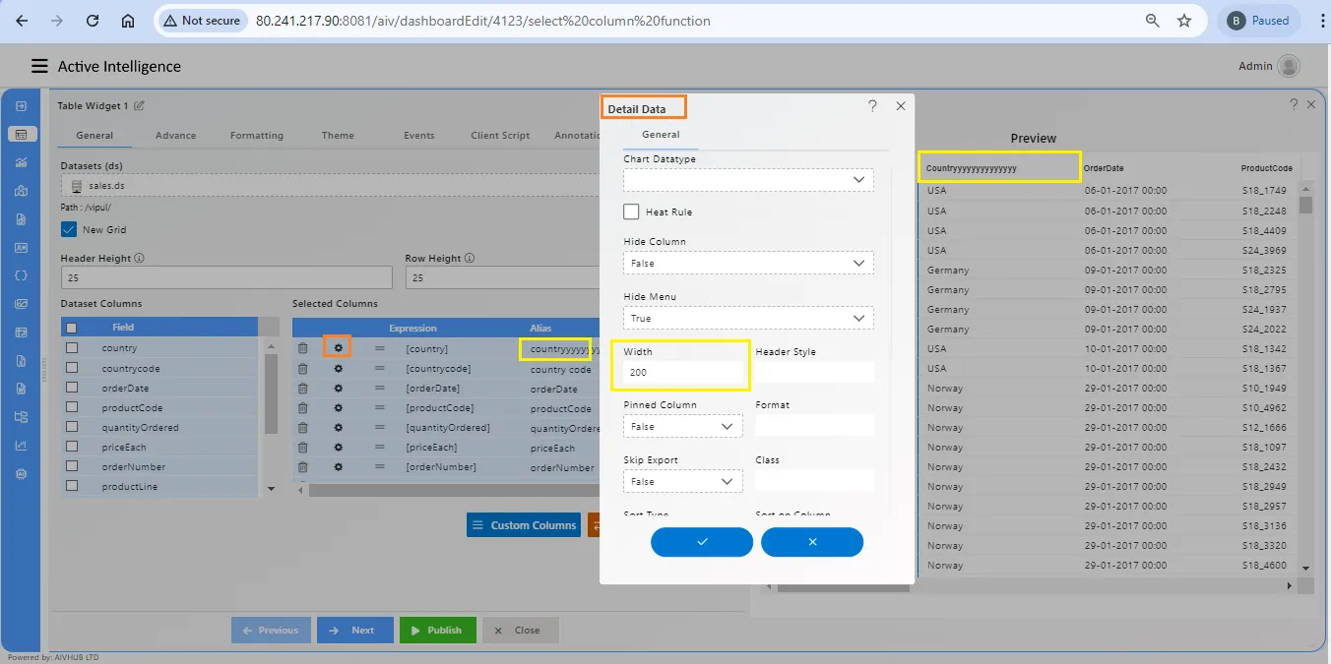Select the chart widget icon in the sidebar
Screen dimensions: 1331x664
[x=21, y=162]
